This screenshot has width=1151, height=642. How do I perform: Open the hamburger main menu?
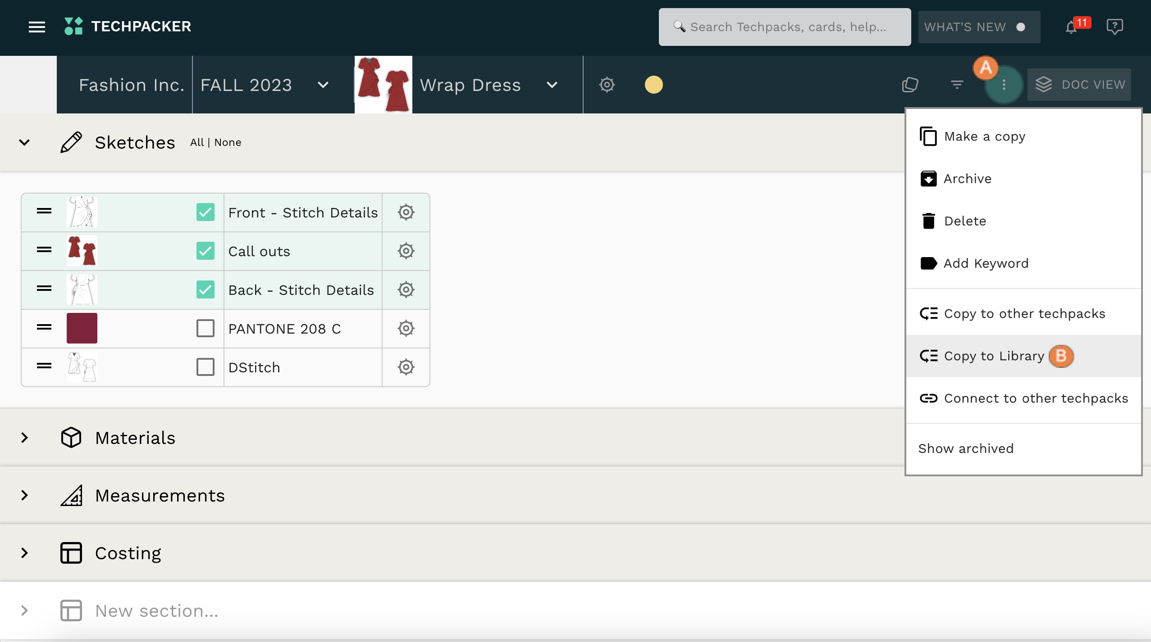(x=37, y=27)
